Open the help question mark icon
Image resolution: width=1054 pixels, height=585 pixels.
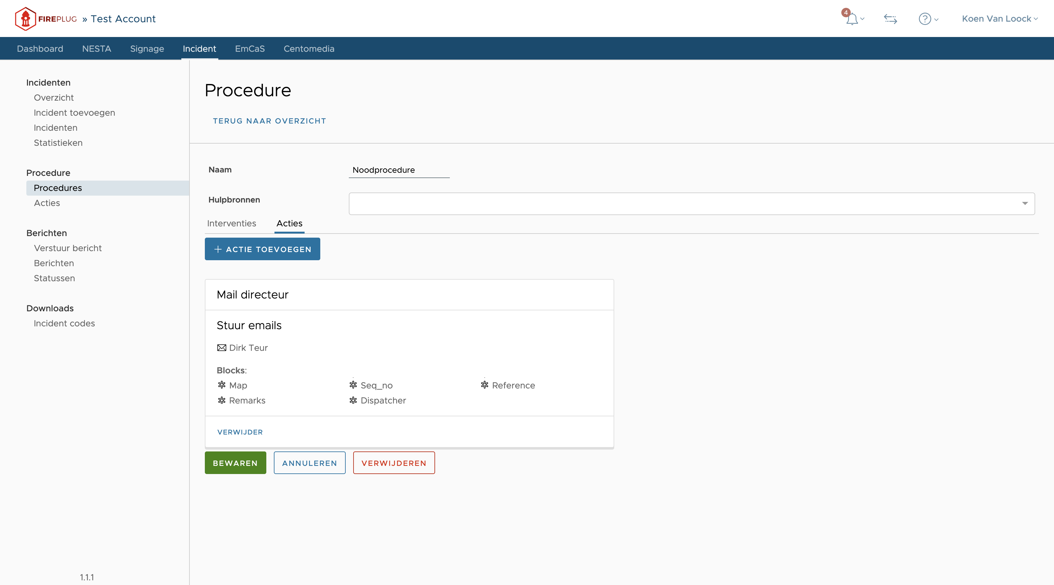point(924,19)
